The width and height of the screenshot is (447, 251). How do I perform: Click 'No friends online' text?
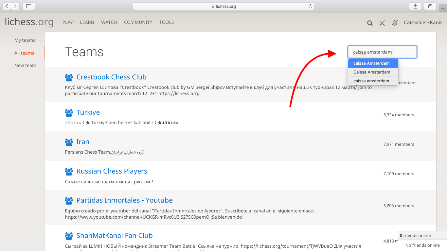pos(422,245)
